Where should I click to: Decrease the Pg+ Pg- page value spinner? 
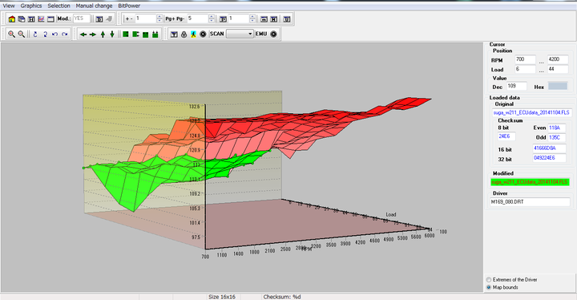(x=212, y=21)
